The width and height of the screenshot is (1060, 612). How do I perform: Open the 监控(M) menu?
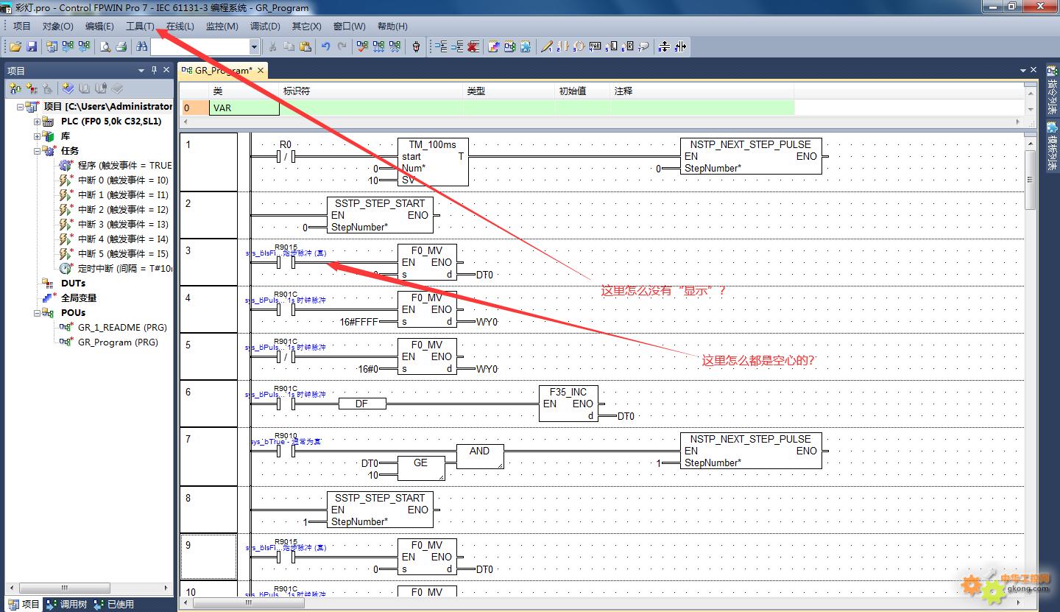pyautogui.click(x=222, y=26)
